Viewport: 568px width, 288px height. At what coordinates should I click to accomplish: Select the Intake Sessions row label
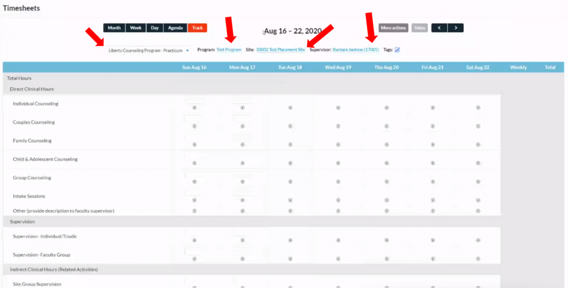point(29,196)
